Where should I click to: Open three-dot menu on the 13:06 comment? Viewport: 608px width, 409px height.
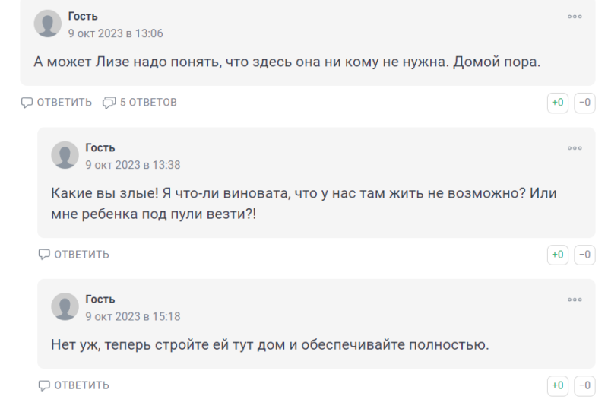(575, 17)
